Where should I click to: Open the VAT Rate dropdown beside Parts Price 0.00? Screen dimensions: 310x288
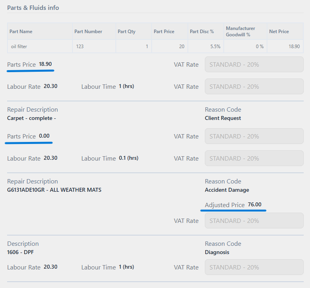254,136
